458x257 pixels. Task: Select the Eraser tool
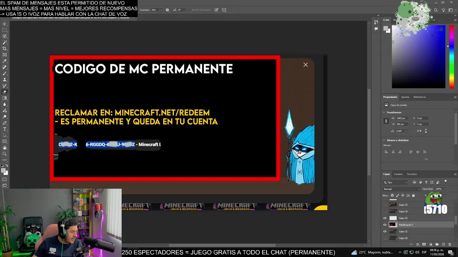5,91
